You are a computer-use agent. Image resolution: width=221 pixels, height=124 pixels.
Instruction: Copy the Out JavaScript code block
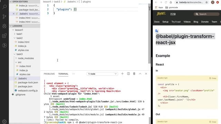pos(213,122)
